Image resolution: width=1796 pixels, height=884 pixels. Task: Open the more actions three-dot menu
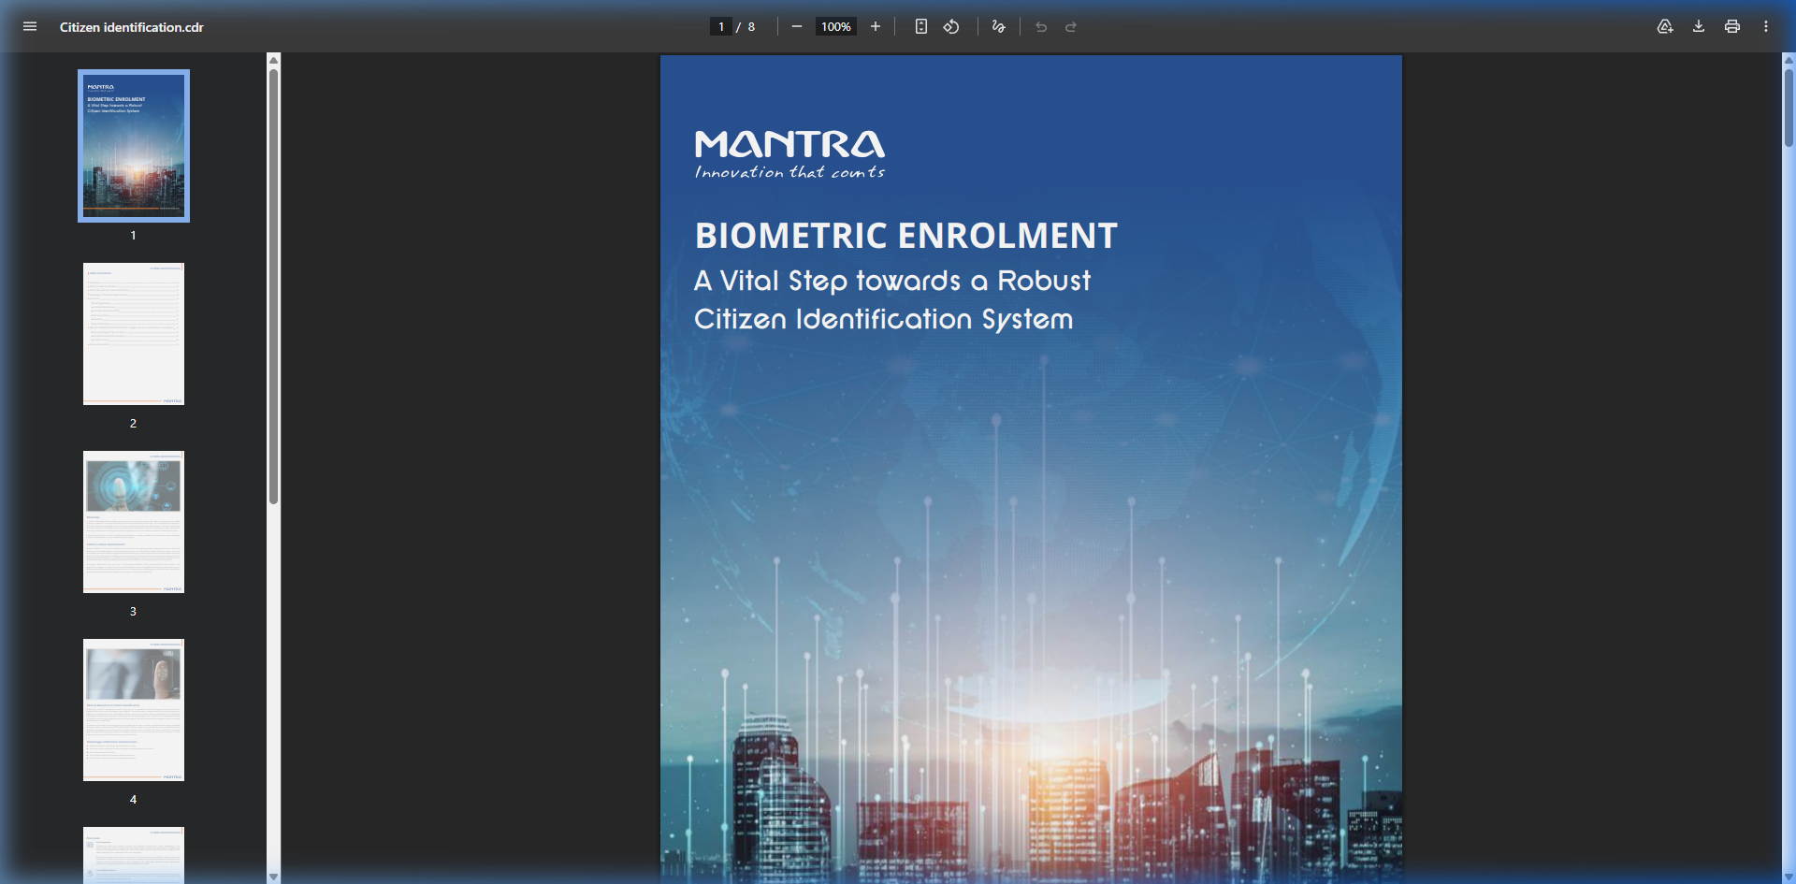(x=1766, y=27)
